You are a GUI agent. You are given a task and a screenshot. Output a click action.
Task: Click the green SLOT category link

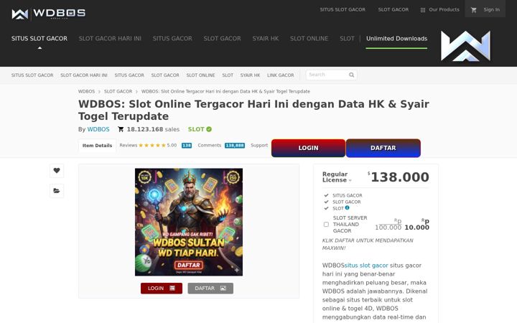(x=196, y=129)
